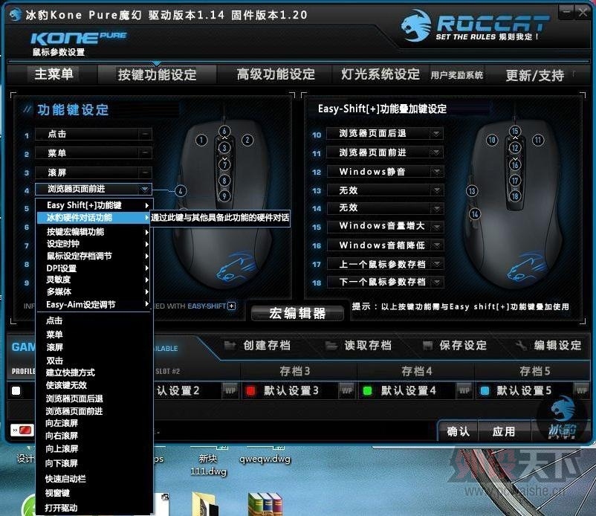596x516 pixels.
Task: Choose 向下滚屏 option
Action: pos(62,463)
